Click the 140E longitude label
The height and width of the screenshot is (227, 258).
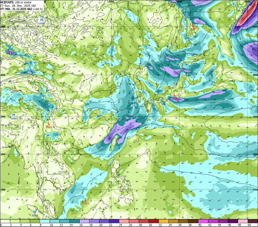[x=179, y=2]
